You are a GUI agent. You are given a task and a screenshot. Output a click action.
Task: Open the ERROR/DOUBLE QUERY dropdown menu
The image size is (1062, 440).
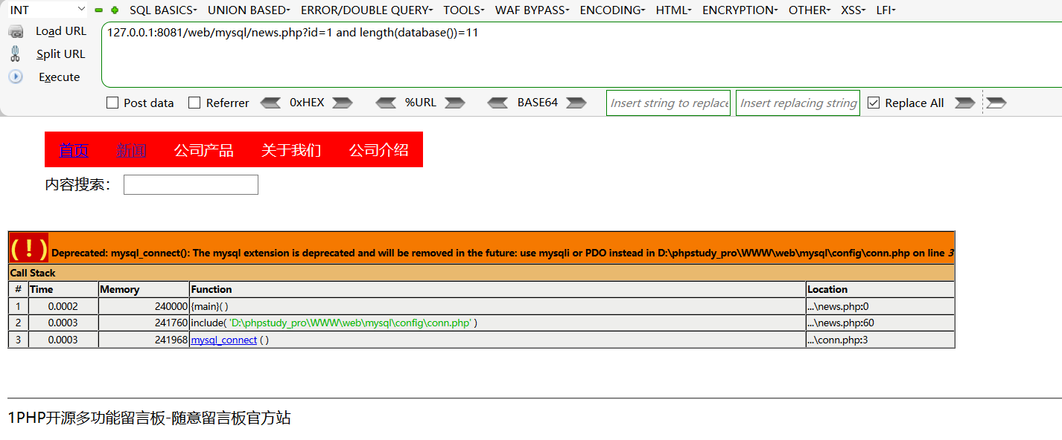367,10
